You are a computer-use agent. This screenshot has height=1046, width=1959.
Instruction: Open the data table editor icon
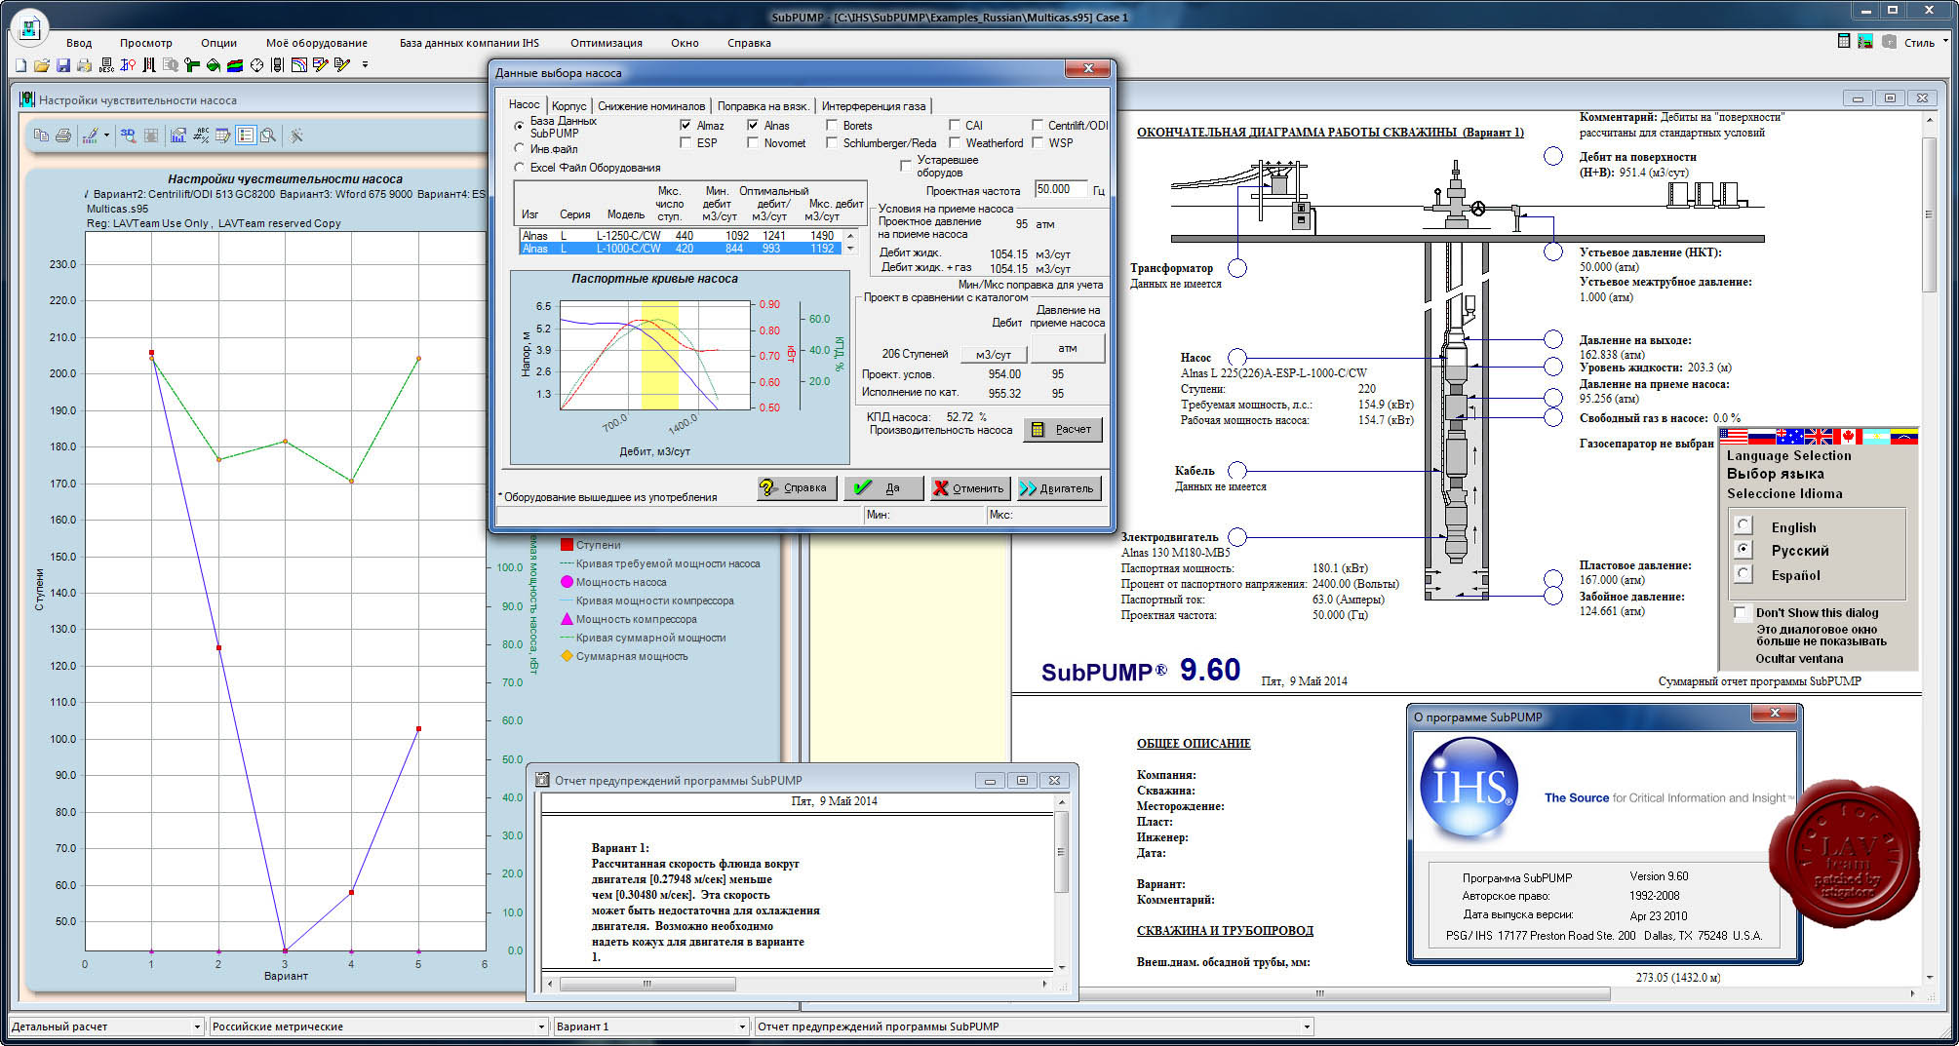223,136
